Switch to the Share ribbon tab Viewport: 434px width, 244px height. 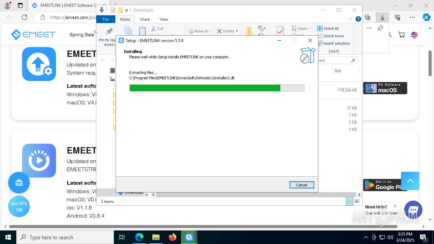[x=145, y=19]
